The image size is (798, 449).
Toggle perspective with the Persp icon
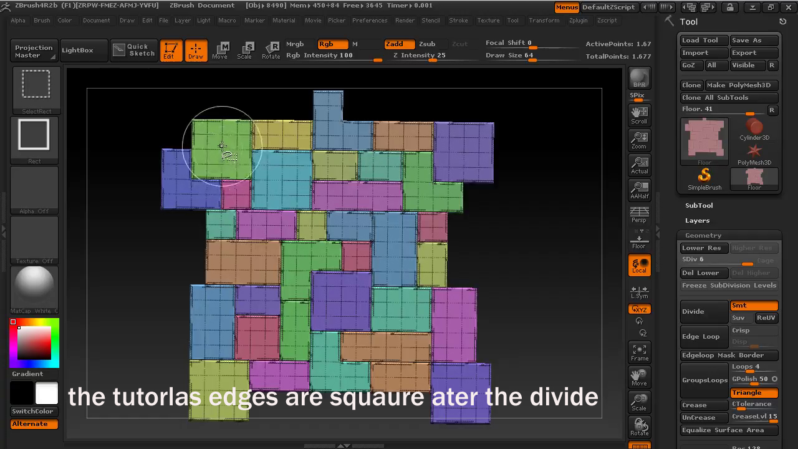(x=638, y=215)
